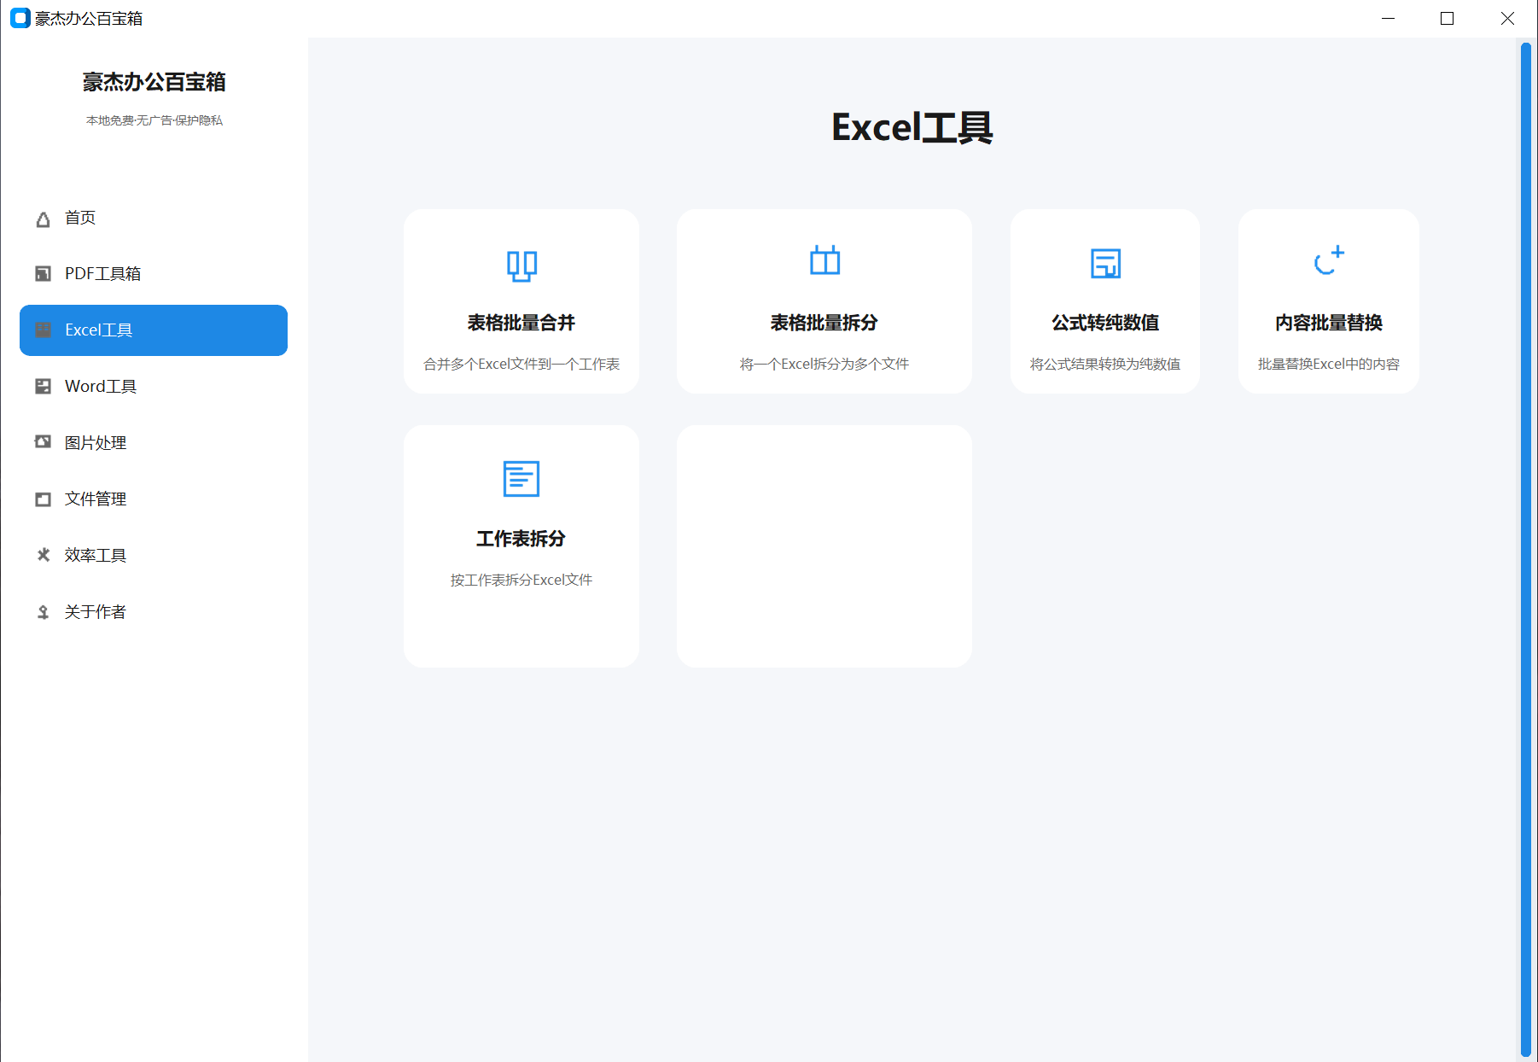Click the 工作表拆分 sheet icon
Image resolution: width=1538 pixels, height=1062 pixels.
[521, 479]
